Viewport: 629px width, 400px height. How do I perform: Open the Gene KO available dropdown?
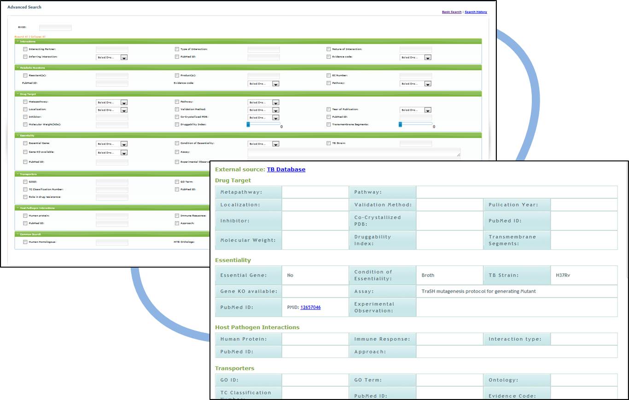click(123, 152)
